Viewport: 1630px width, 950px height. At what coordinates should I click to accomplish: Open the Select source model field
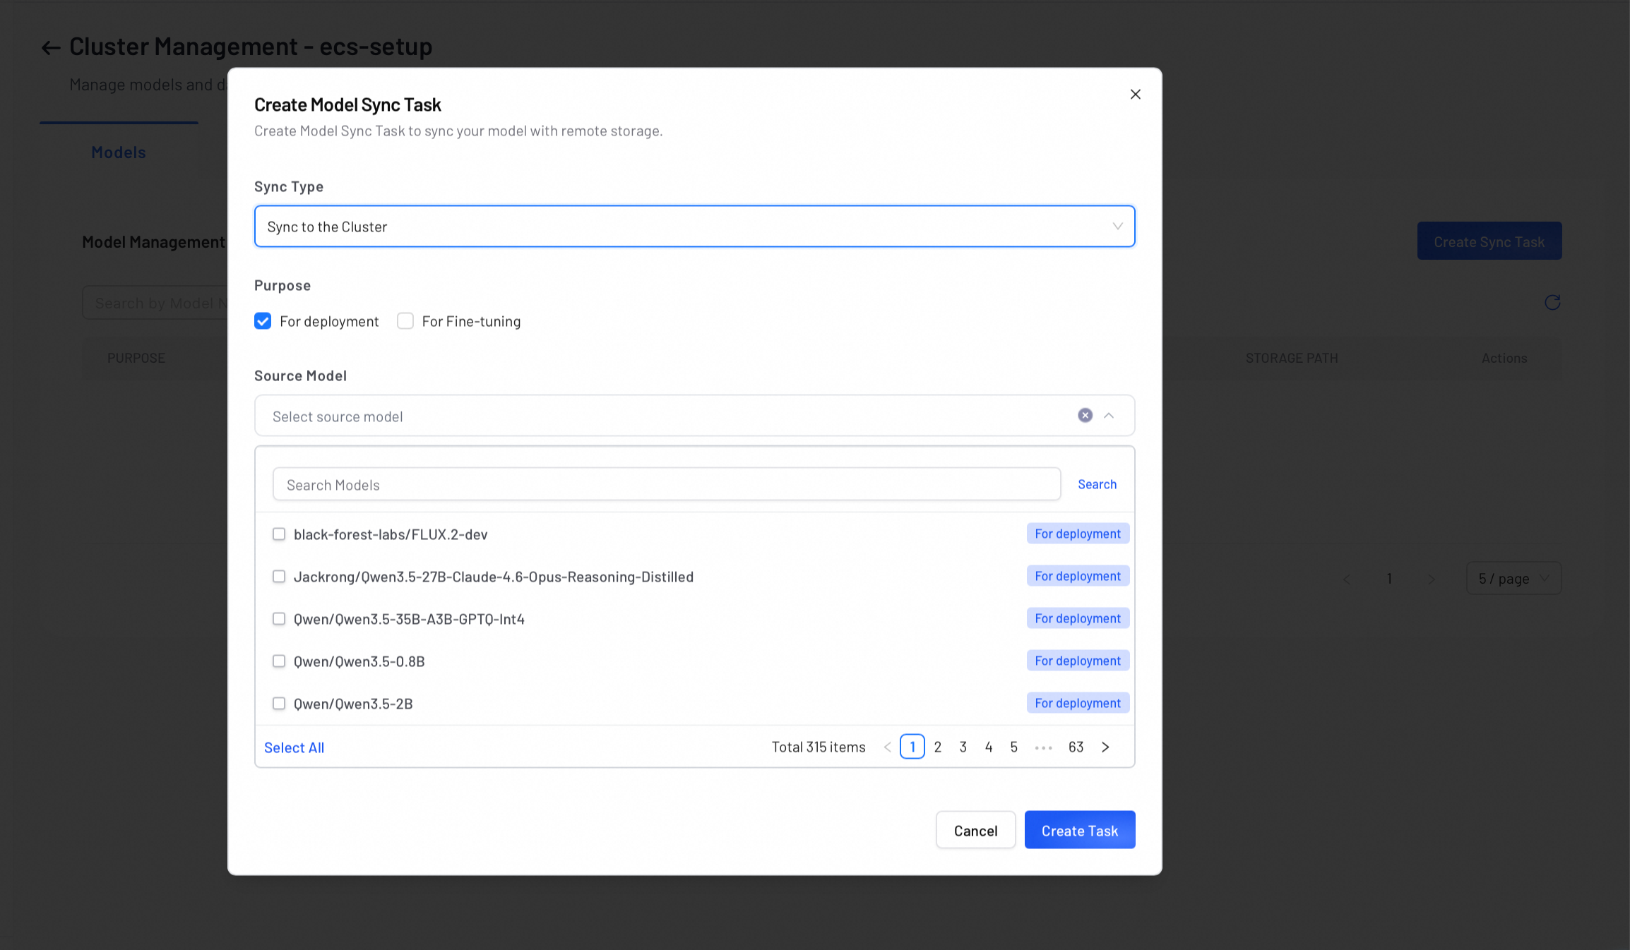click(694, 416)
